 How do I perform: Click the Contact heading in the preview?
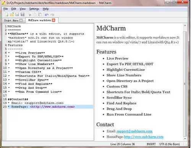coord(105,124)
